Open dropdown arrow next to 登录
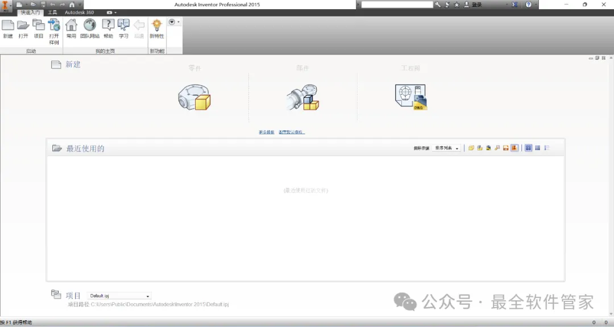This screenshot has height=327, width=614. click(x=507, y=5)
